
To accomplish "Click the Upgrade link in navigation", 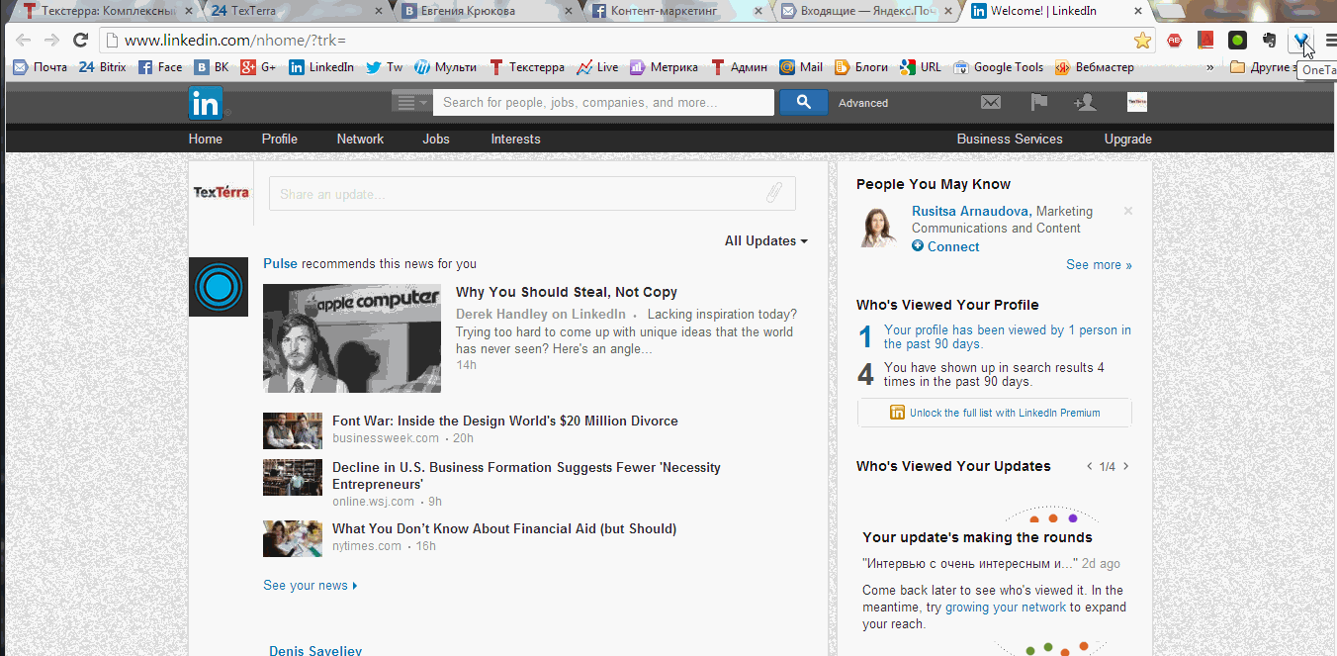I will coord(1128,139).
